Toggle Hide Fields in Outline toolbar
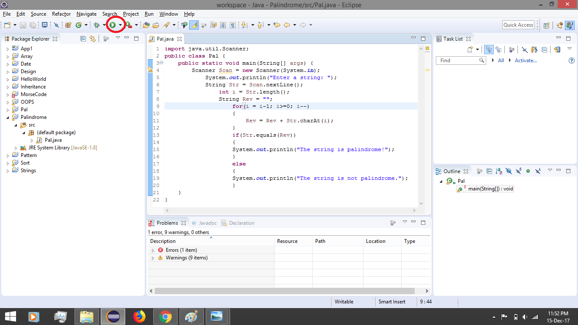Image resolution: width=578 pixels, height=325 pixels. click(x=509, y=171)
